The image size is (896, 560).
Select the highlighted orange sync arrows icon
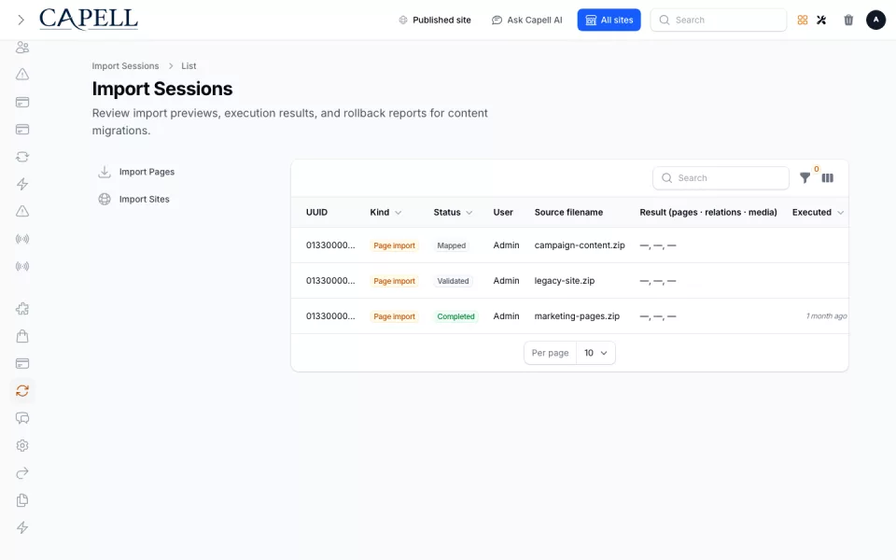tap(22, 391)
